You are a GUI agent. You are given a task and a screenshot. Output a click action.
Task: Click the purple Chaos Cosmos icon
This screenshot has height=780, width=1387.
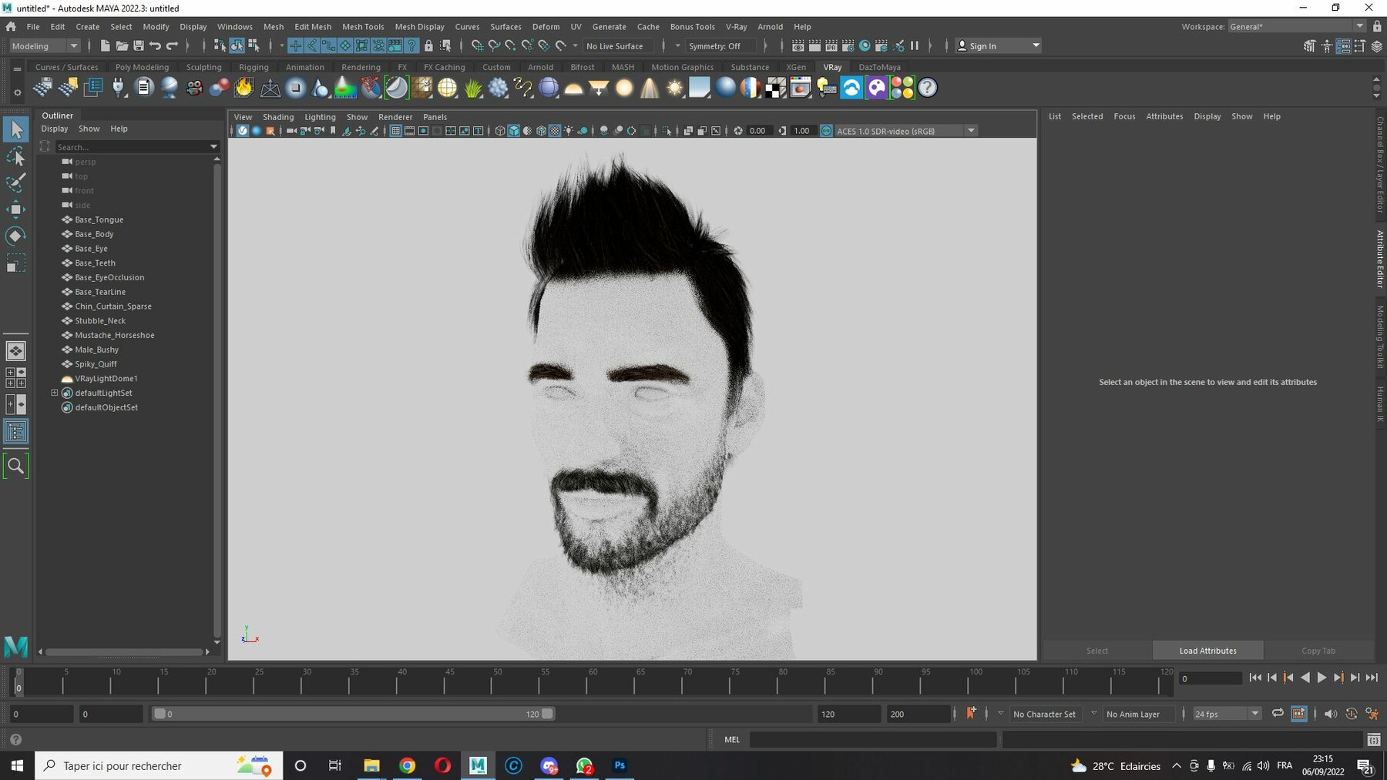[x=877, y=88]
